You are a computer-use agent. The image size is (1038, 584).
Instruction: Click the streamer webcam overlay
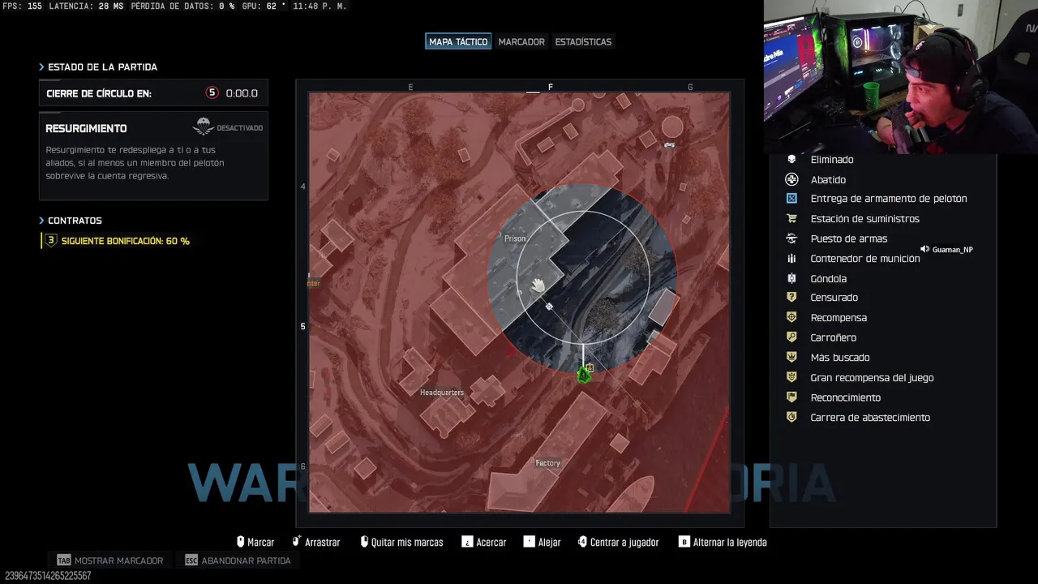(901, 77)
